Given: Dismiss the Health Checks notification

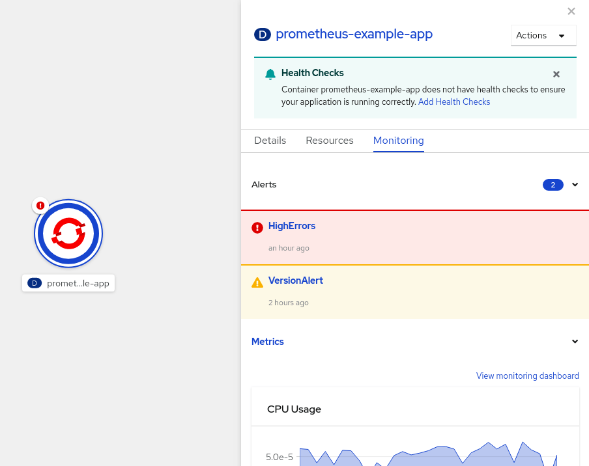Looking at the screenshot, I should click(556, 74).
